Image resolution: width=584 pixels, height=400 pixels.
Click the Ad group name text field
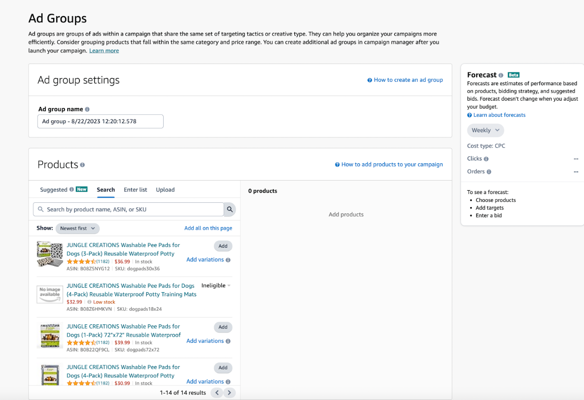coord(101,121)
